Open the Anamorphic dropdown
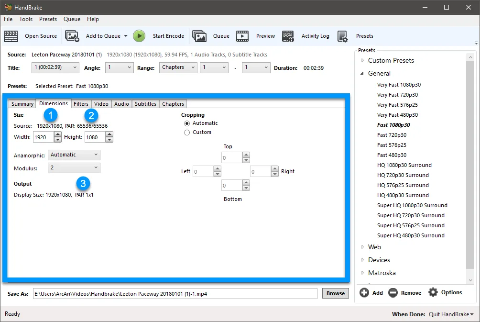The height and width of the screenshot is (322, 480). click(74, 155)
